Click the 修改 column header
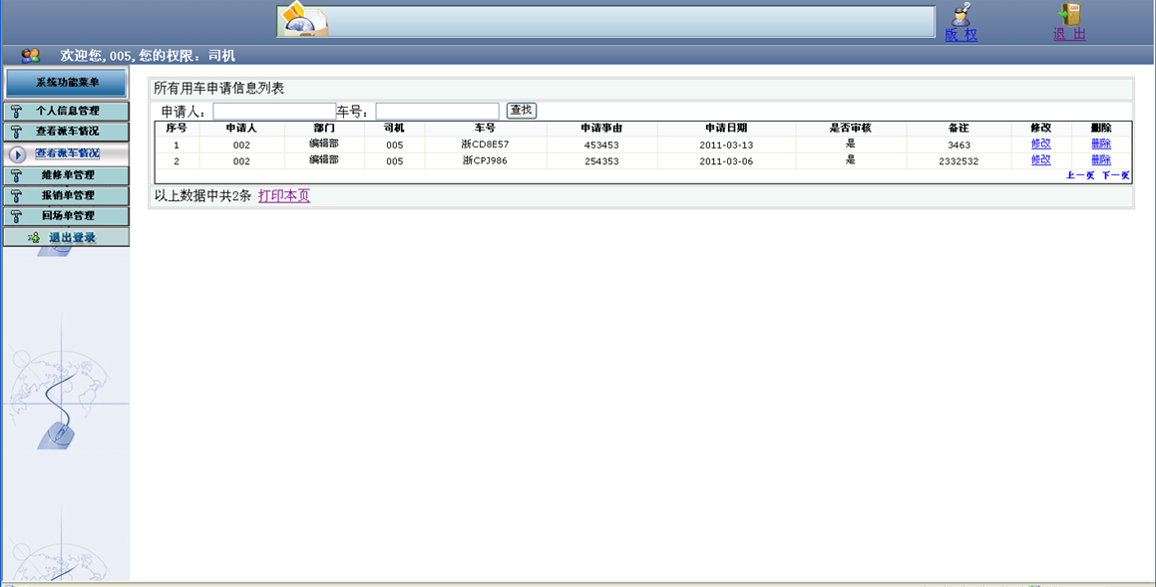This screenshot has width=1156, height=587. (1040, 129)
